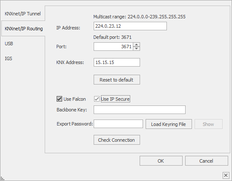Click the Reset to default button

[x=117, y=80]
